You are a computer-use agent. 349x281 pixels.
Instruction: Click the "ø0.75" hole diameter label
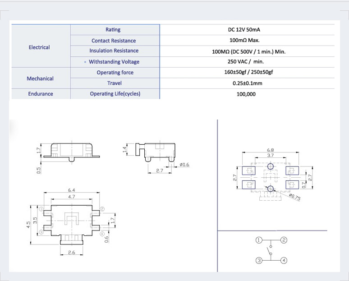click(295, 197)
